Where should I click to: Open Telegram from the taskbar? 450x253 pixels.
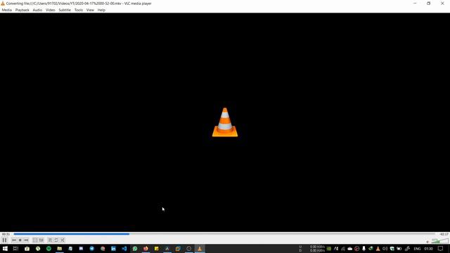(92, 249)
